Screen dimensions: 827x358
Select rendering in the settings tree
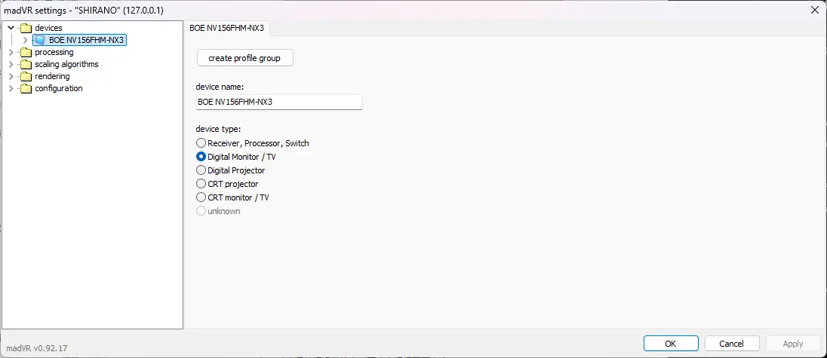coord(52,76)
